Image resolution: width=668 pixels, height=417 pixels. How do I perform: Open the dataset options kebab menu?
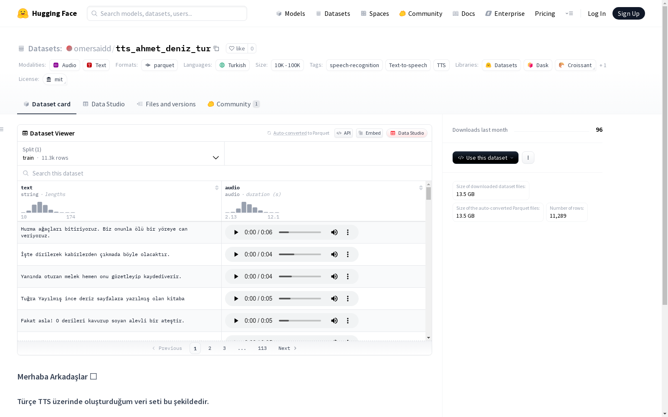pos(528,158)
